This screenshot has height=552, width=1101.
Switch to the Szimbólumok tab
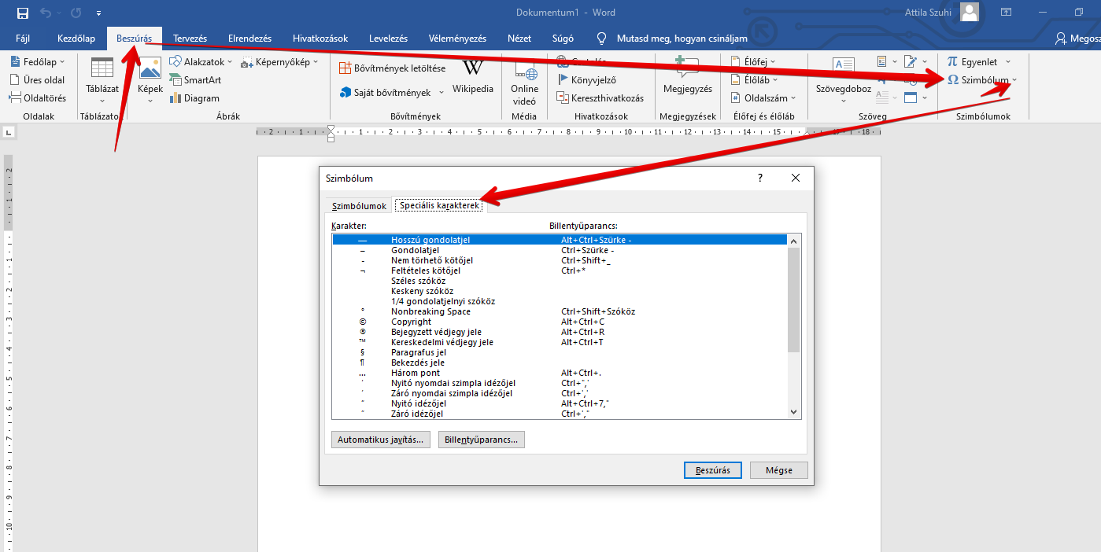click(x=359, y=206)
